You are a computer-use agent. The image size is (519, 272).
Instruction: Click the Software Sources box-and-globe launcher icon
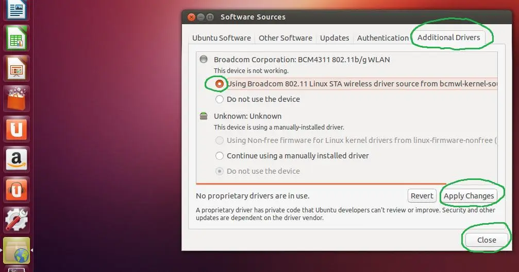click(x=16, y=250)
